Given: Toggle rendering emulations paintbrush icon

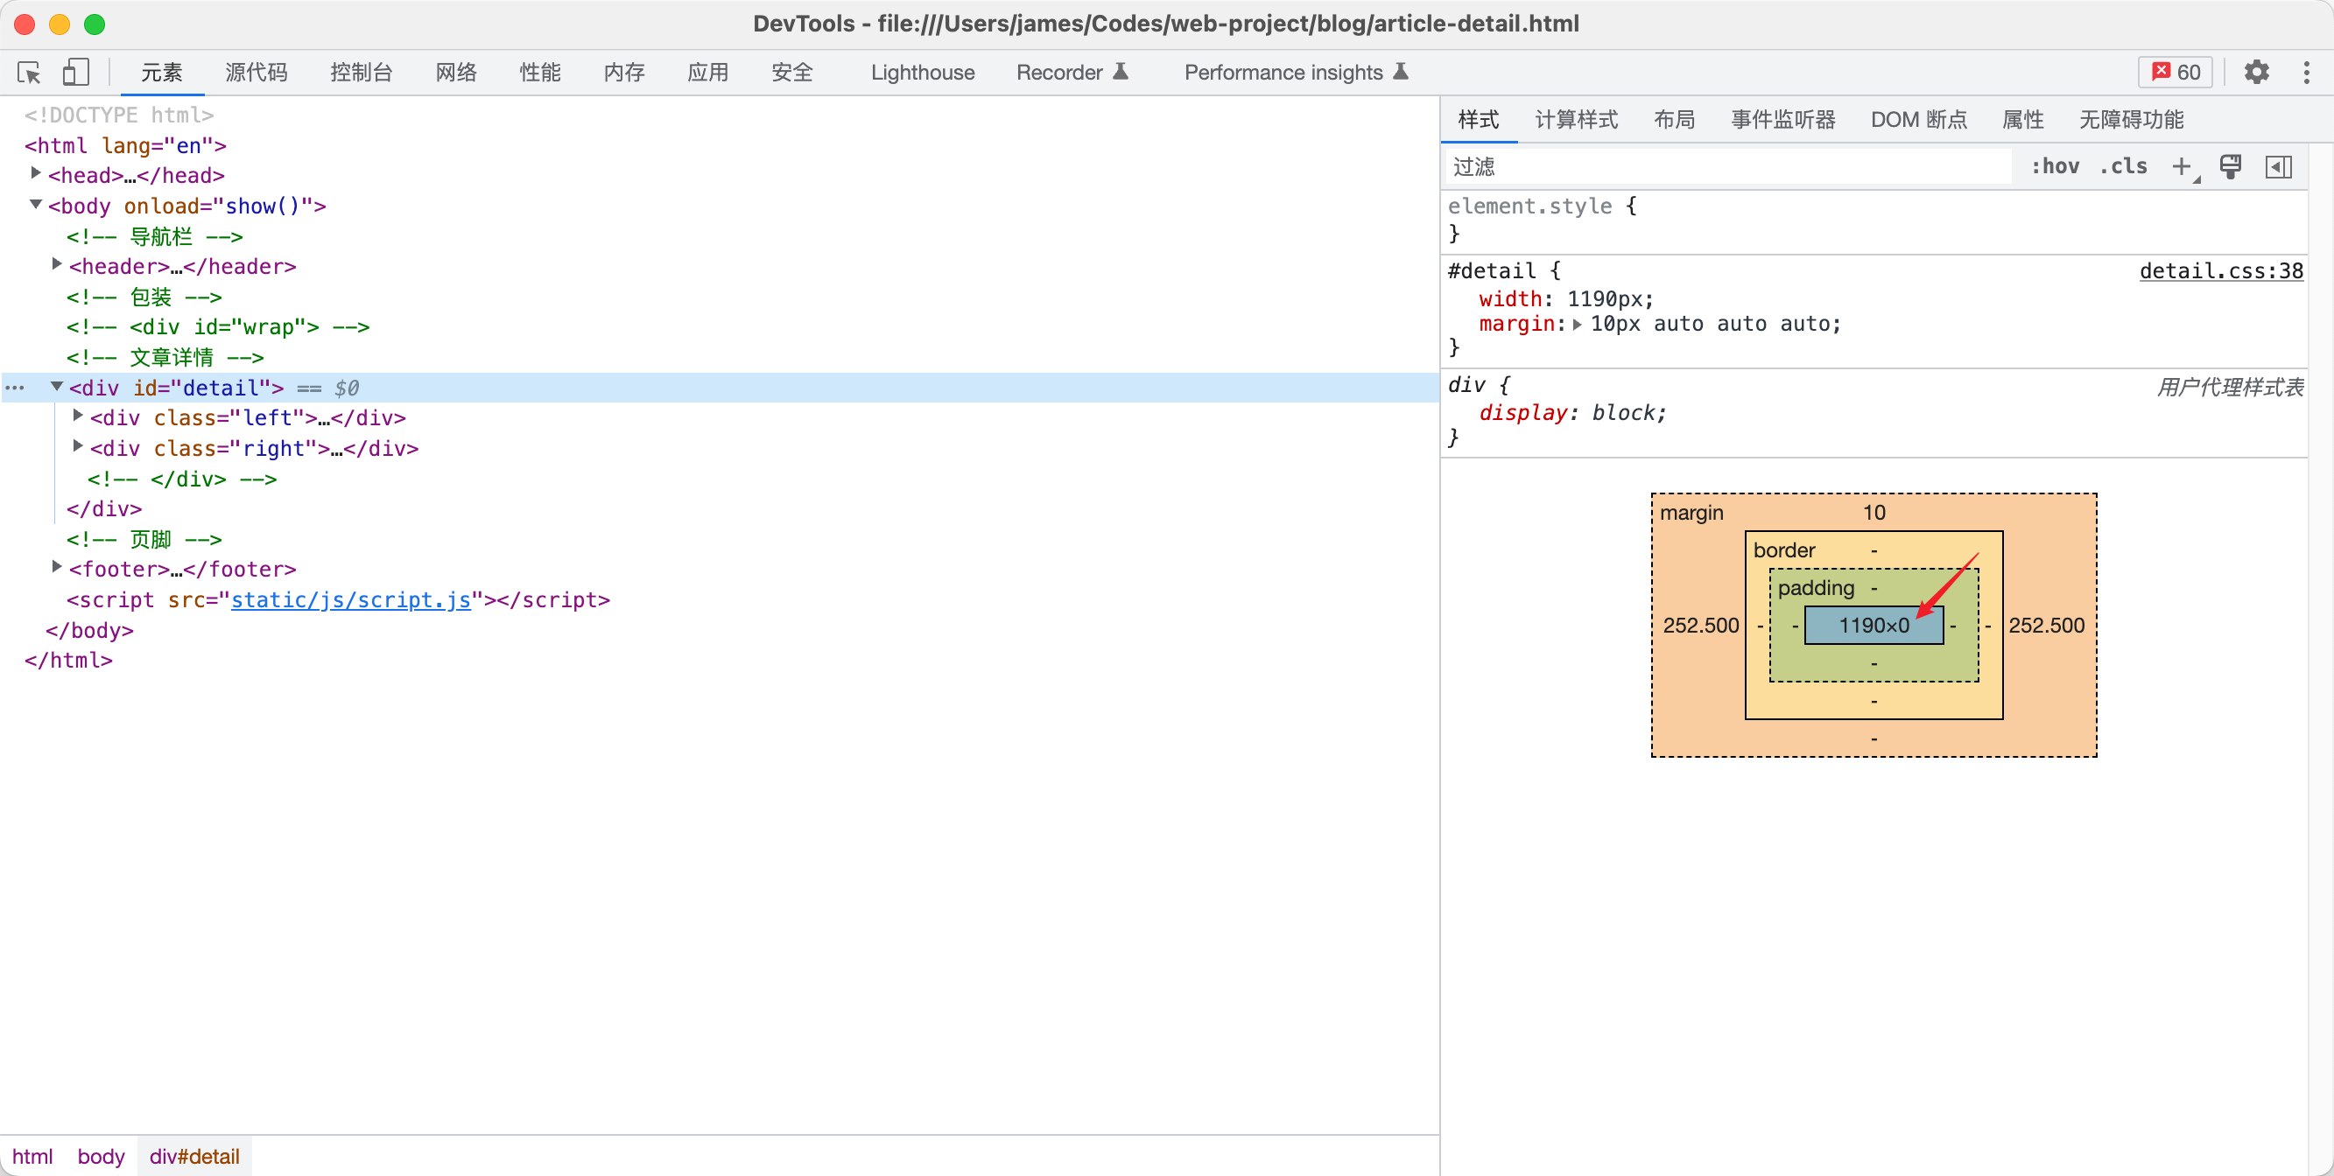Looking at the screenshot, I should pyautogui.click(x=2230, y=166).
